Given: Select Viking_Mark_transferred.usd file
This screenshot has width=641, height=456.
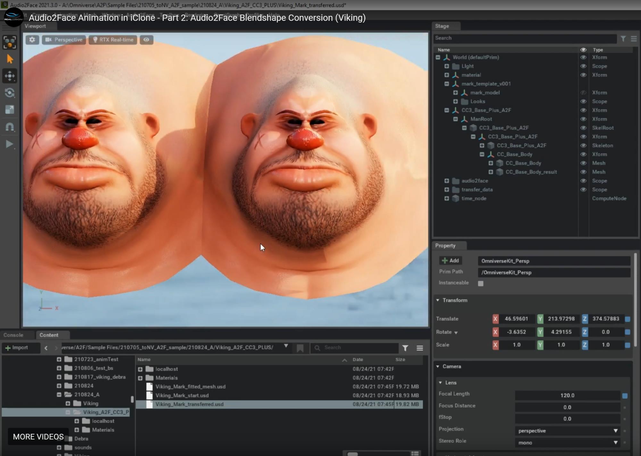Looking at the screenshot, I should [x=279, y=404].
